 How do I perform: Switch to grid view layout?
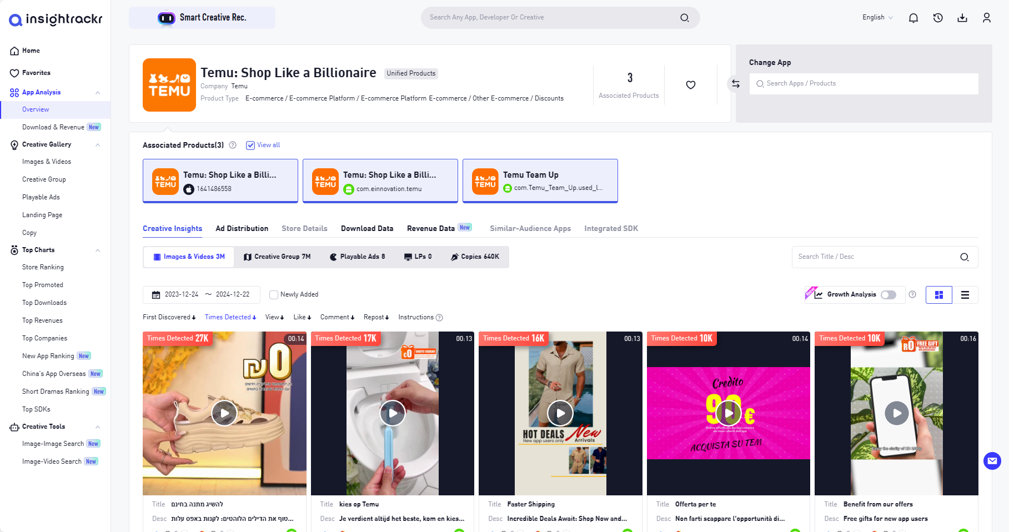click(939, 295)
